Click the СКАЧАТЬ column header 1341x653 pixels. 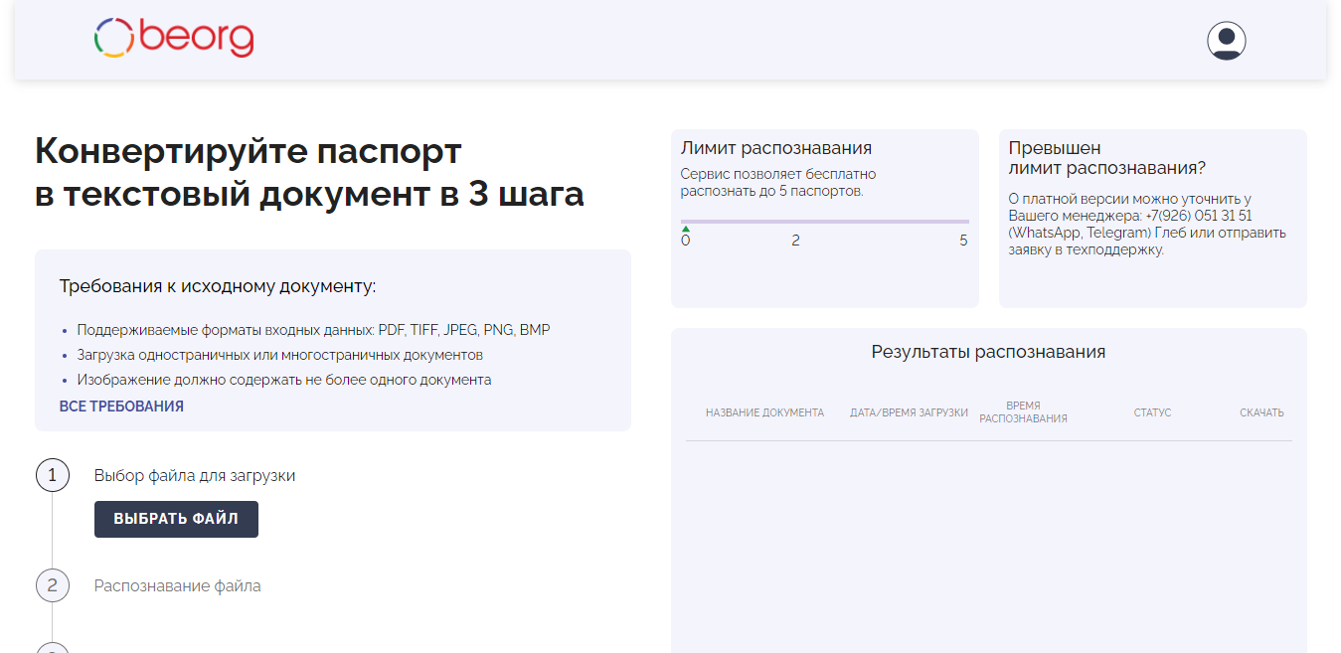(x=1261, y=412)
